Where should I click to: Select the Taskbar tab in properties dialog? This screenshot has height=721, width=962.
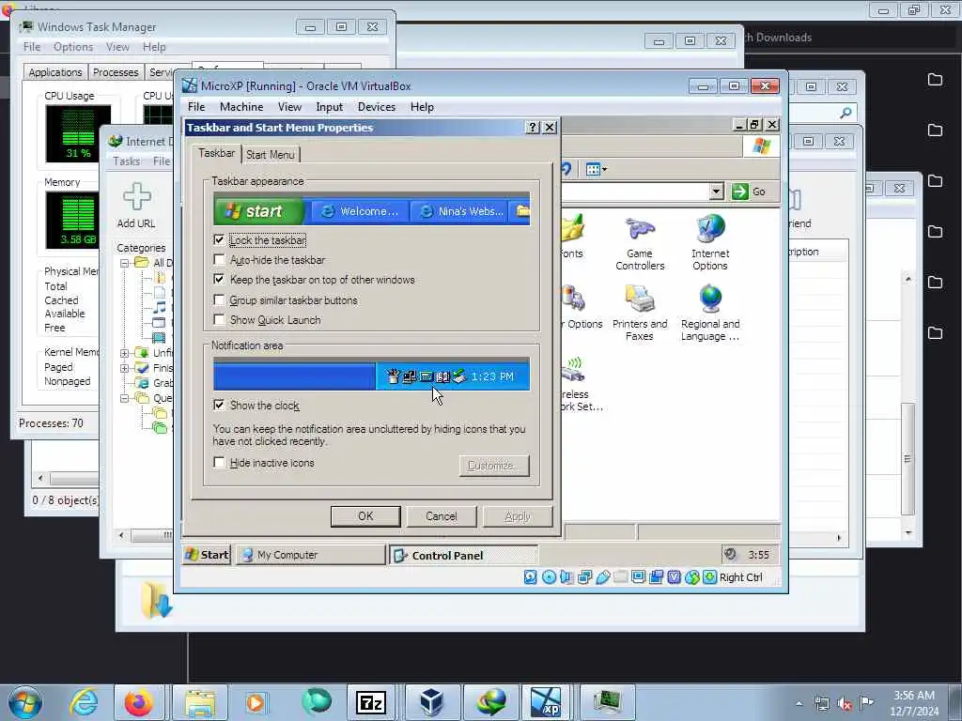(x=217, y=153)
